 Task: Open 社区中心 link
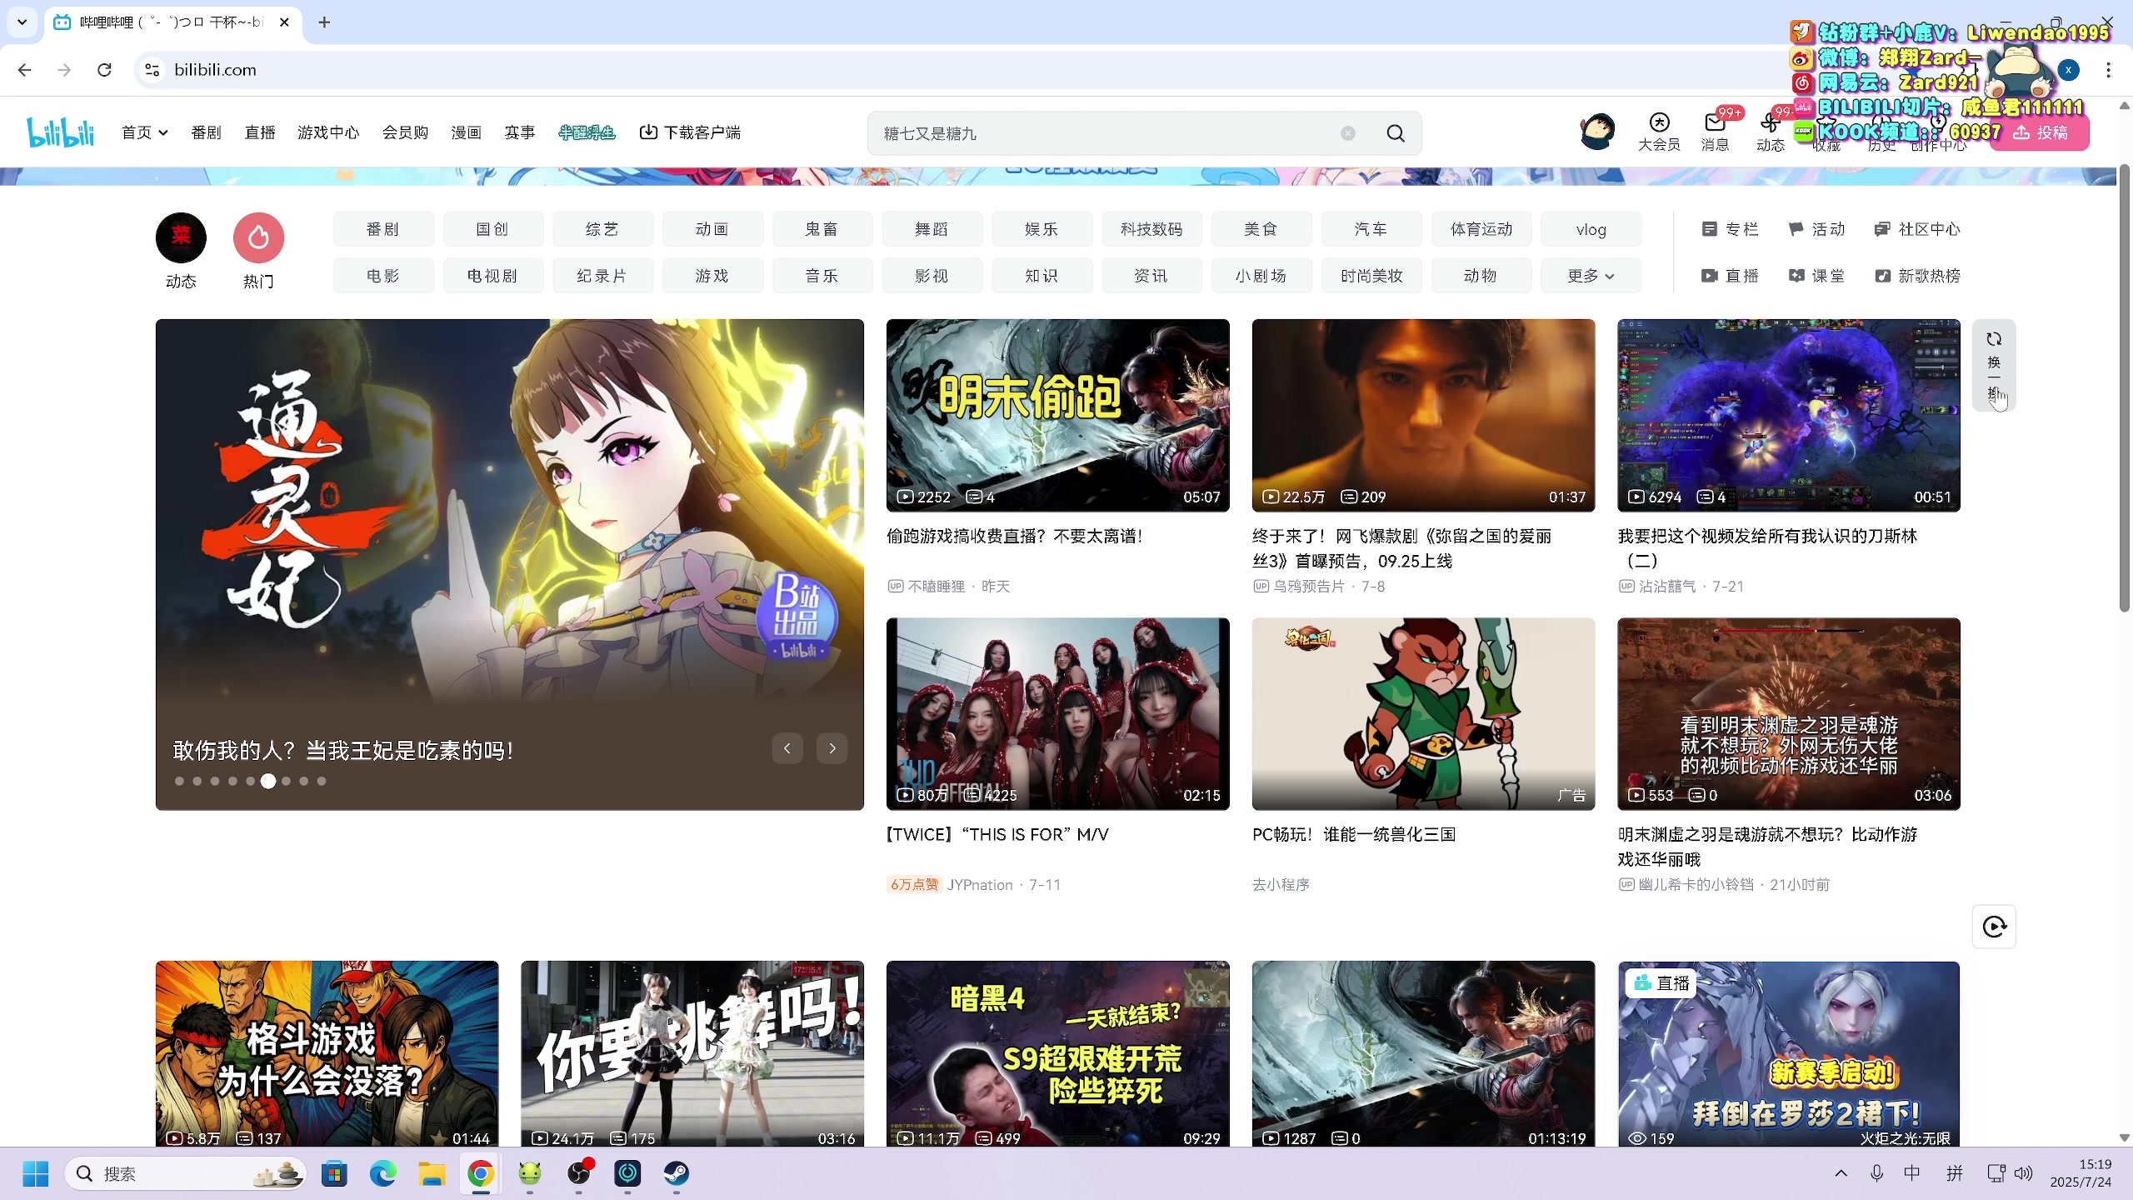click(1916, 229)
